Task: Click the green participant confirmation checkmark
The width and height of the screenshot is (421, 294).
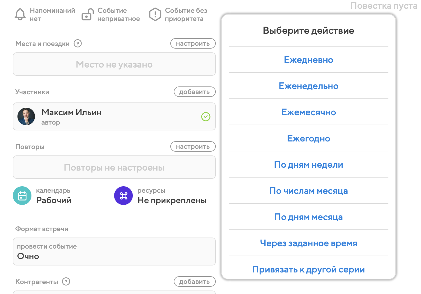Action: pyautogui.click(x=206, y=117)
